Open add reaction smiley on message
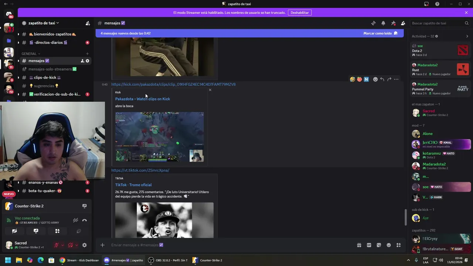The image size is (473, 266). (x=375, y=79)
